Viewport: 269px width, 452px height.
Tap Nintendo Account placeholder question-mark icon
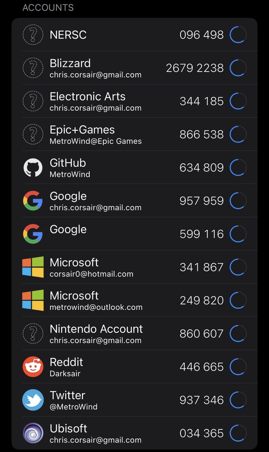coord(33,334)
